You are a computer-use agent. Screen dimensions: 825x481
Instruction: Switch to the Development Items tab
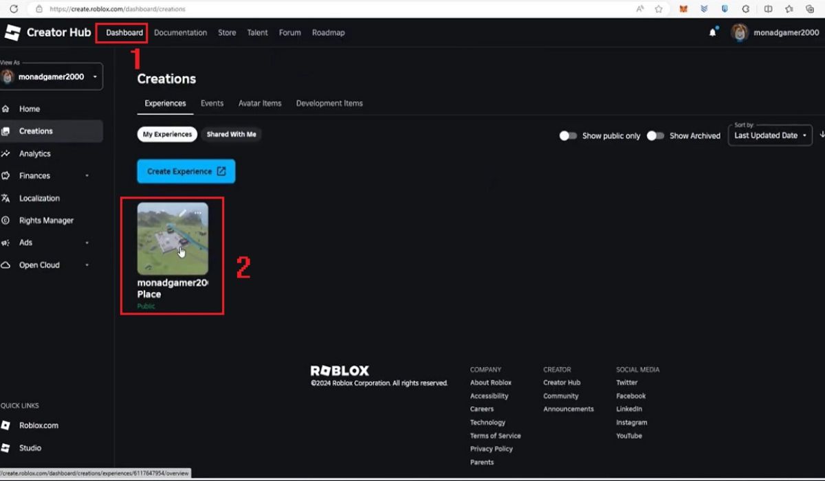pos(329,103)
